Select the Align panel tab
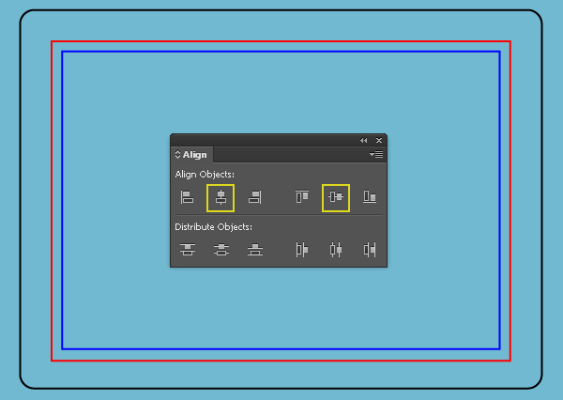563x400 pixels. point(191,155)
